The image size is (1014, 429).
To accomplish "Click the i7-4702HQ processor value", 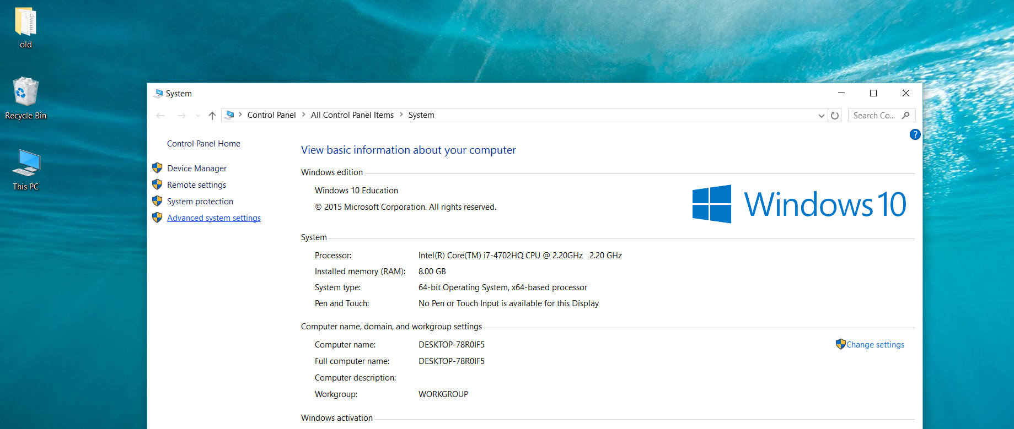I will point(520,256).
